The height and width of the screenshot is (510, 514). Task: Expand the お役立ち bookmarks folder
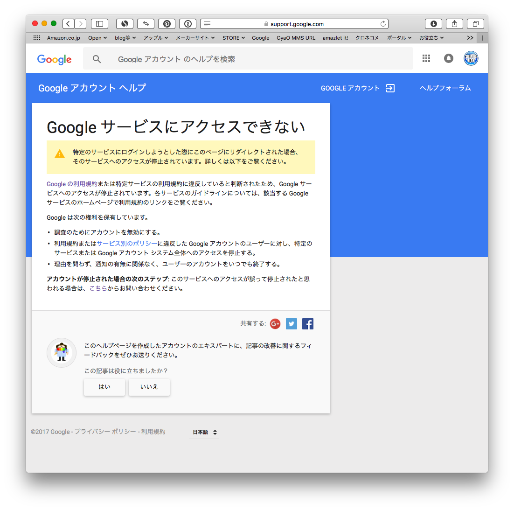(x=431, y=38)
